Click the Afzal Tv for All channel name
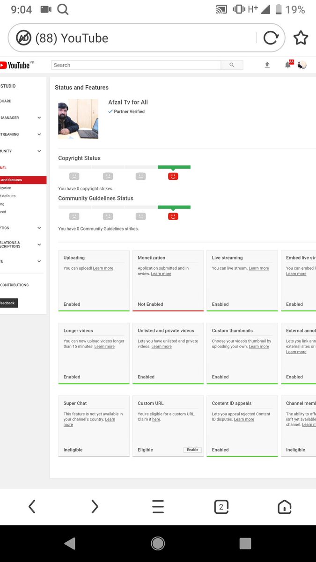 [x=128, y=102]
